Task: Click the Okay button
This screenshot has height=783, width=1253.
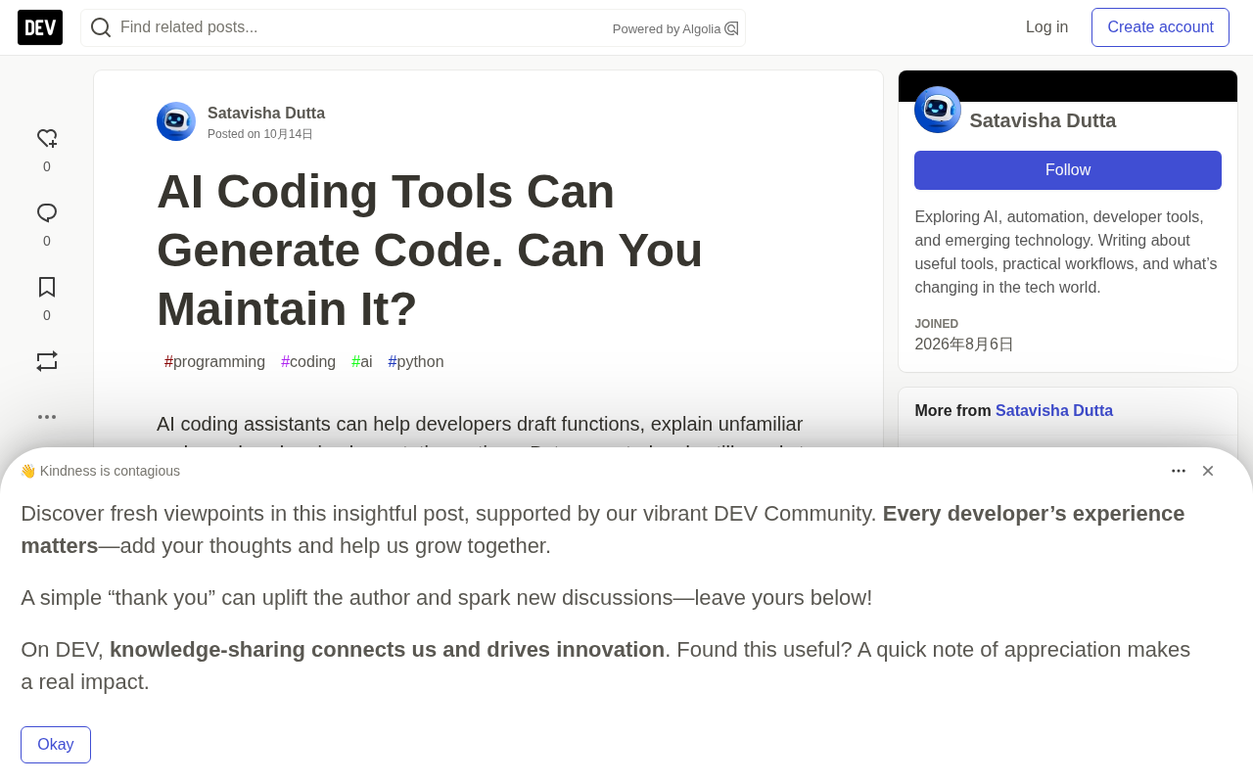Action: pos(56,745)
